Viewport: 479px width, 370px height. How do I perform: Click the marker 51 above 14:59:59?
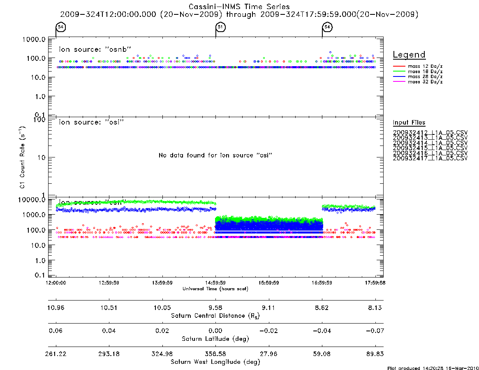pos(220,27)
